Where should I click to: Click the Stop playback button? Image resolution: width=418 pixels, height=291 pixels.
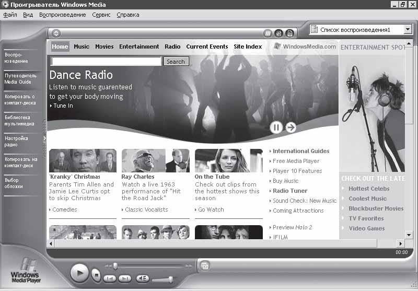[96, 275]
